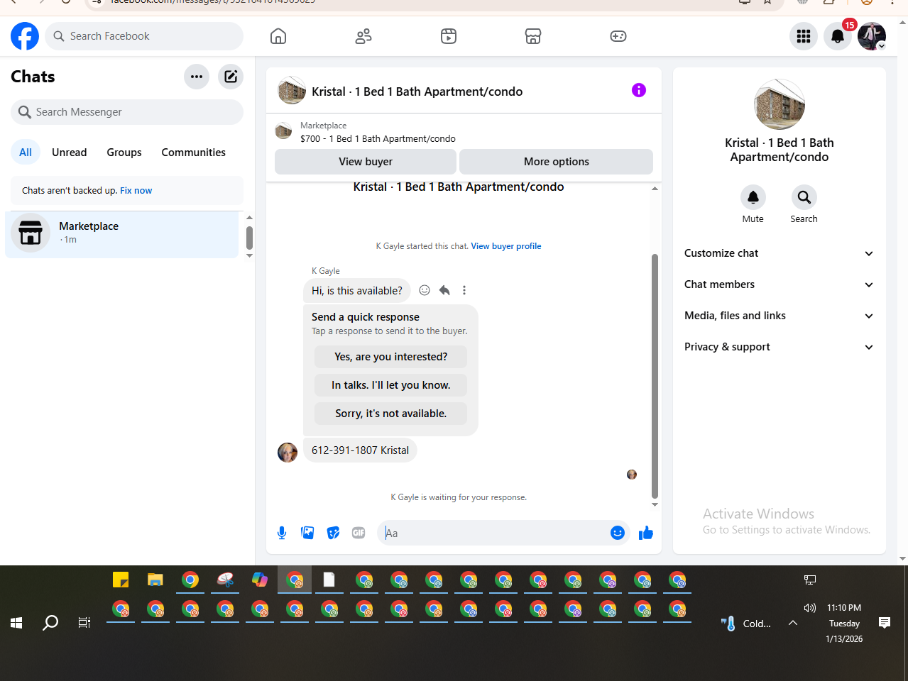
Task: Open the Chats three-dot options menu
Action: 197,77
